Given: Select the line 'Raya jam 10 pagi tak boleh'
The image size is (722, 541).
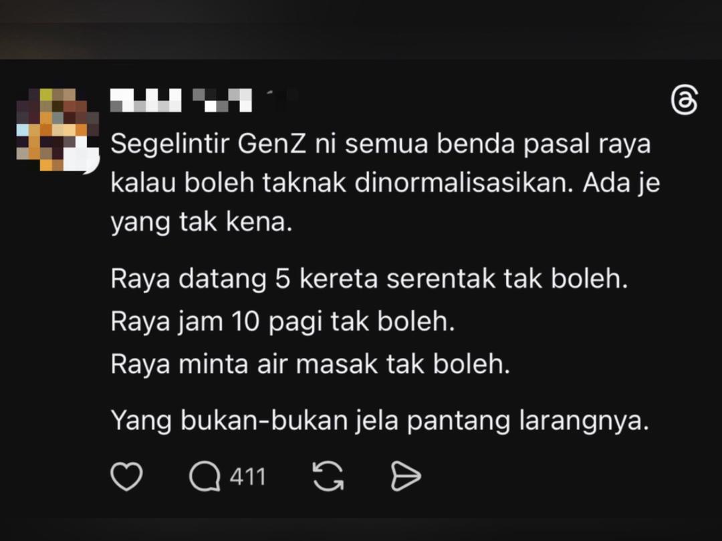Looking at the screenshot, I should tap(283, 321).
